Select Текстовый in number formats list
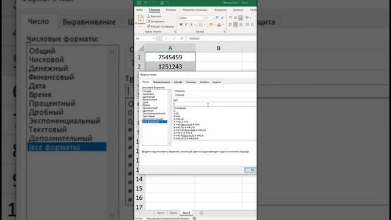This screenshot has width=391, height=220. pos(149,116)
